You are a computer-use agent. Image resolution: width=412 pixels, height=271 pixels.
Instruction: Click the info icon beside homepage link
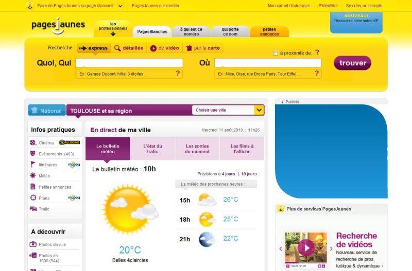click(x=30, y=5)
